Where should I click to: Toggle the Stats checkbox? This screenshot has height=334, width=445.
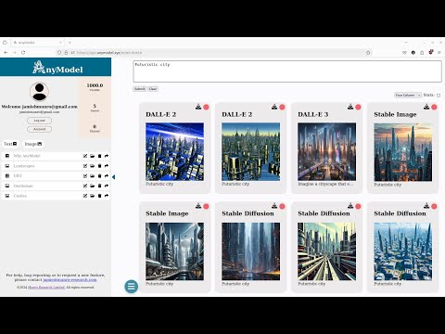click(439, 96)
